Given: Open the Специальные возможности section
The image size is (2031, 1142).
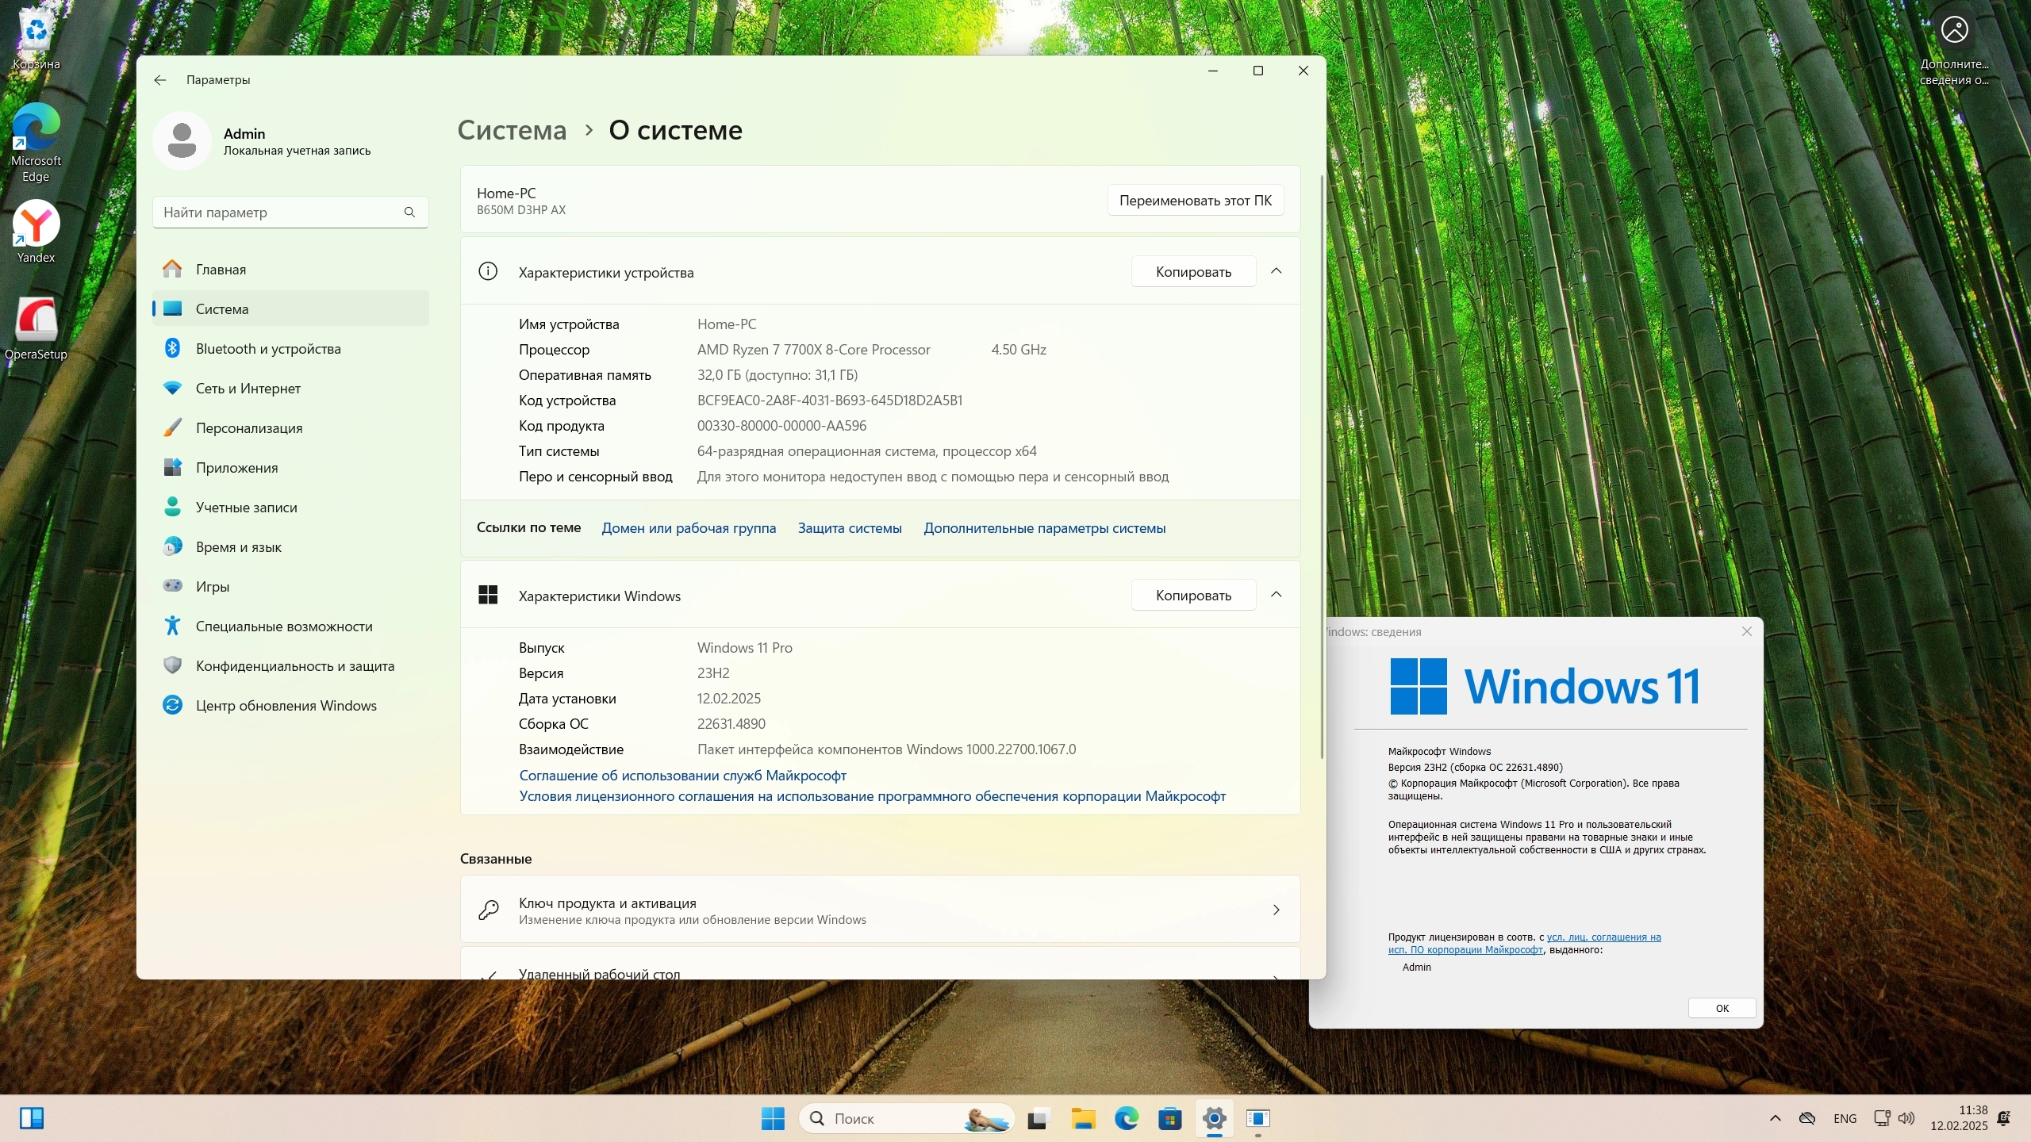Looking at the screenshot, I should point(283,627).
